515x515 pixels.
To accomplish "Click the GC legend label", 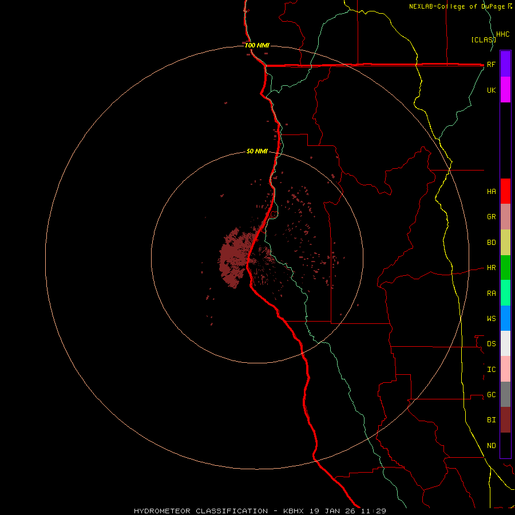I will pyautogui.click(x=491, y=394).
